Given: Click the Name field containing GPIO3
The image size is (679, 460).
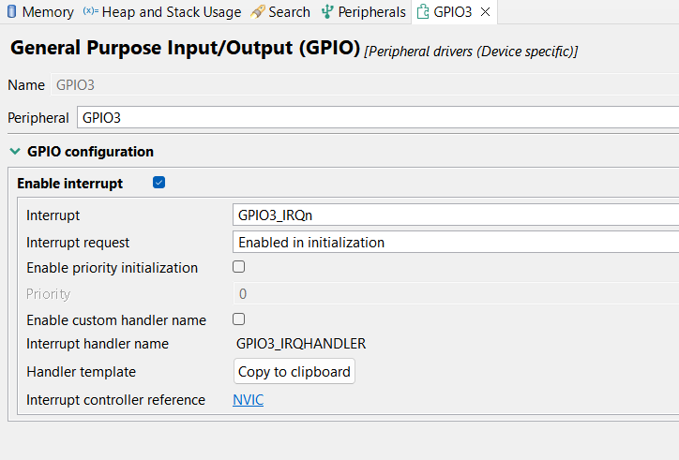Looking at the screenshot, I should pos(75,85).
